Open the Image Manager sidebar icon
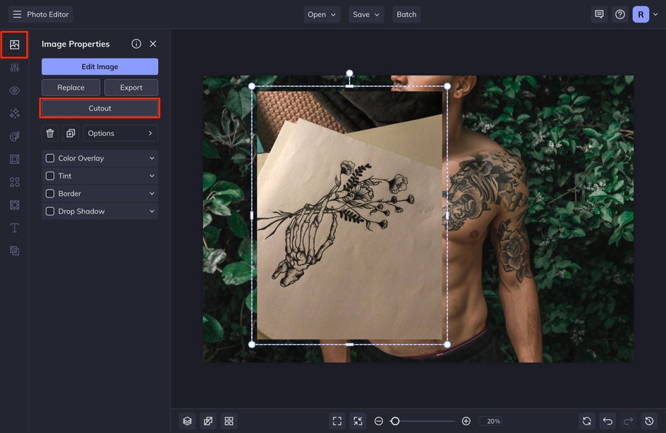Image resolution: width=666 pixels, height=433 pixels. tap(14, 44)
